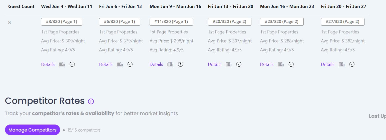This screenshot has width=386, height=140.
Task: Click the #27/320 (Page 2) rank badge
Action: click(x=342, y=22)
